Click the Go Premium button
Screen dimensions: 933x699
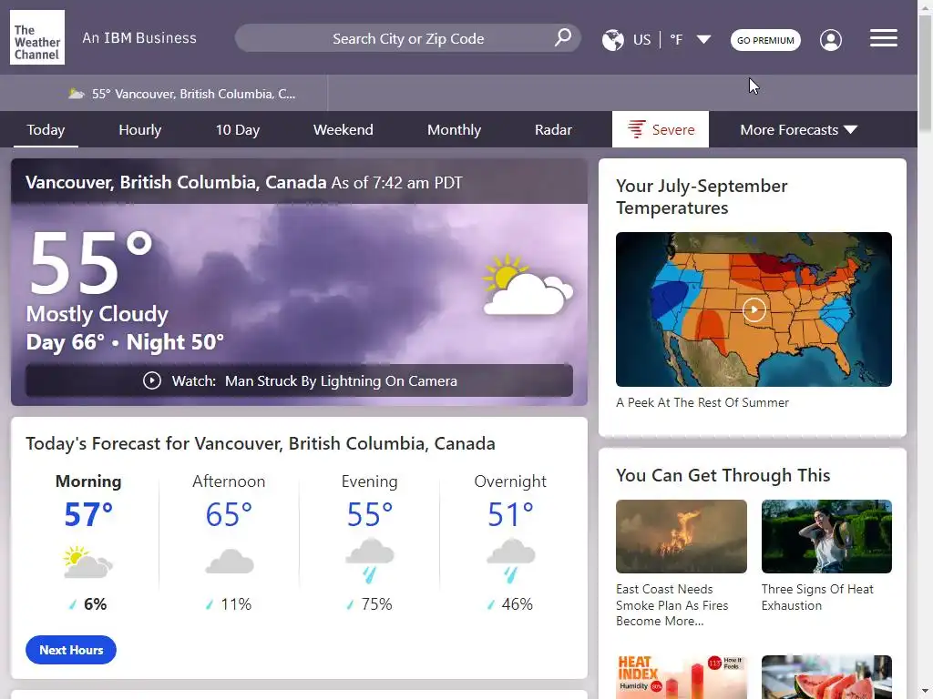point(765,40)
